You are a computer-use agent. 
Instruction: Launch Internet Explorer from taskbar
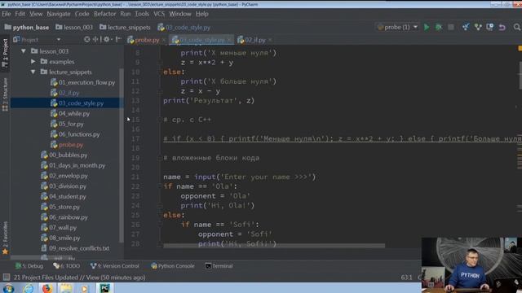click(x=29, y=288)
